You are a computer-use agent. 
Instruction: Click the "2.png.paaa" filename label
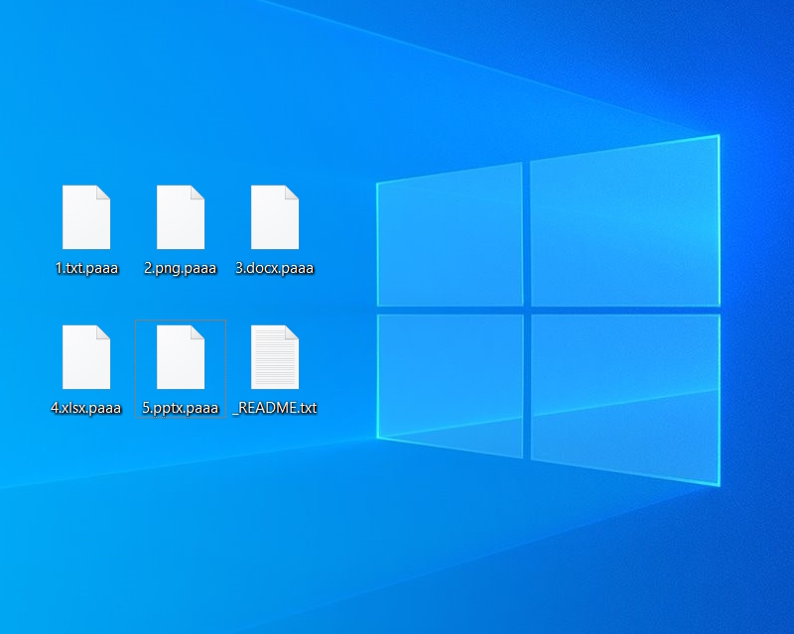coord(180,268)
